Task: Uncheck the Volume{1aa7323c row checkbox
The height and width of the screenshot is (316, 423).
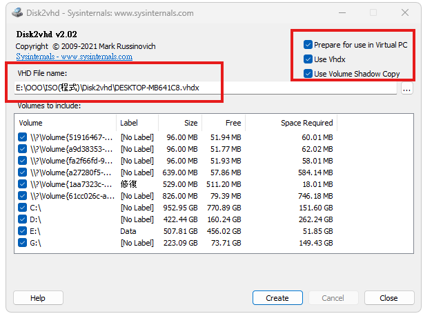Action: tap(22, 184)
